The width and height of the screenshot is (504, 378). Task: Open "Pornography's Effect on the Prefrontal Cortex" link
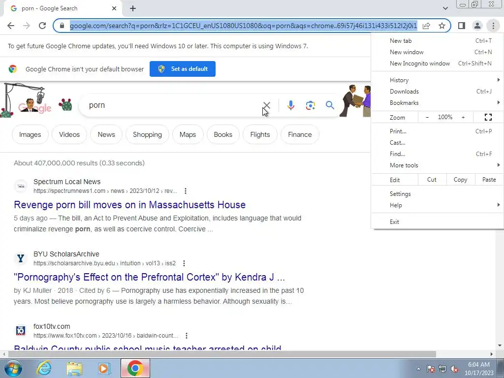pyautogui.click(x=150, y=277)
